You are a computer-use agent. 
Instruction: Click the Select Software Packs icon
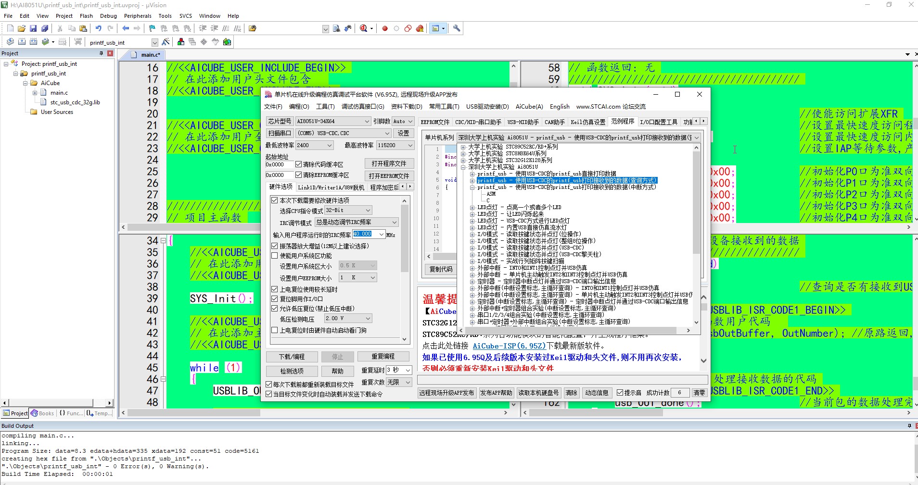point(215,42)
